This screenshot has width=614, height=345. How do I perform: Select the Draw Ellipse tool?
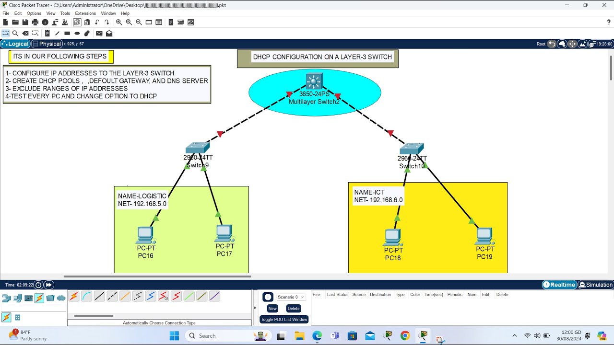click(x=77, y=34)
